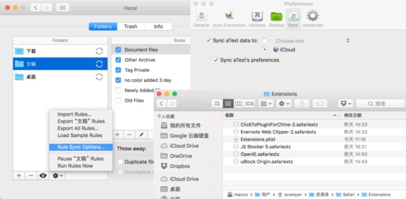This screenshot has height=199, width=406.
Task: Open Auto-Correction preferences pane
Action: click(229, 19)
